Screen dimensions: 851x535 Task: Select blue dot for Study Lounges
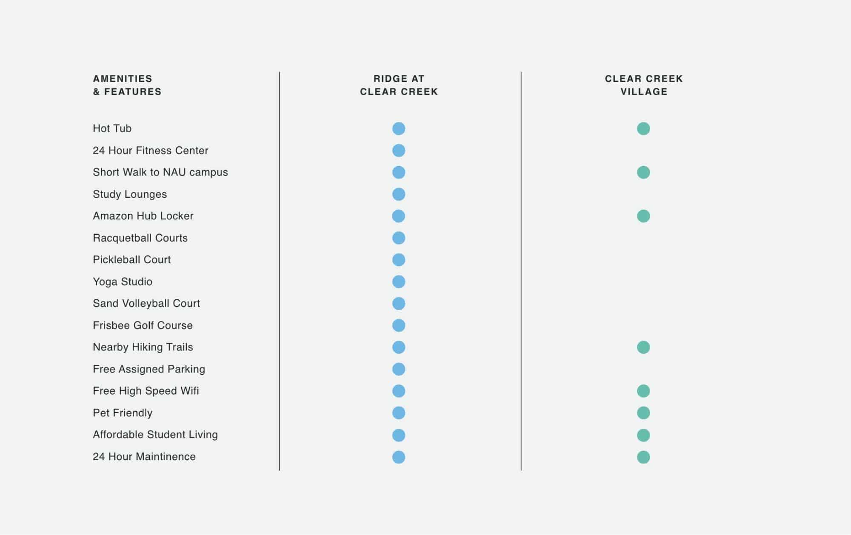click(399, 194)
